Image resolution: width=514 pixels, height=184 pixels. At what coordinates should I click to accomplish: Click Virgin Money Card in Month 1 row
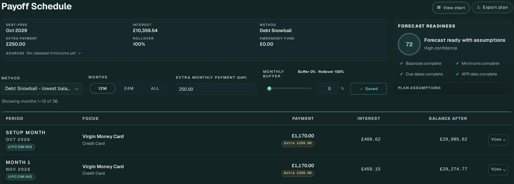click(103, 166)
